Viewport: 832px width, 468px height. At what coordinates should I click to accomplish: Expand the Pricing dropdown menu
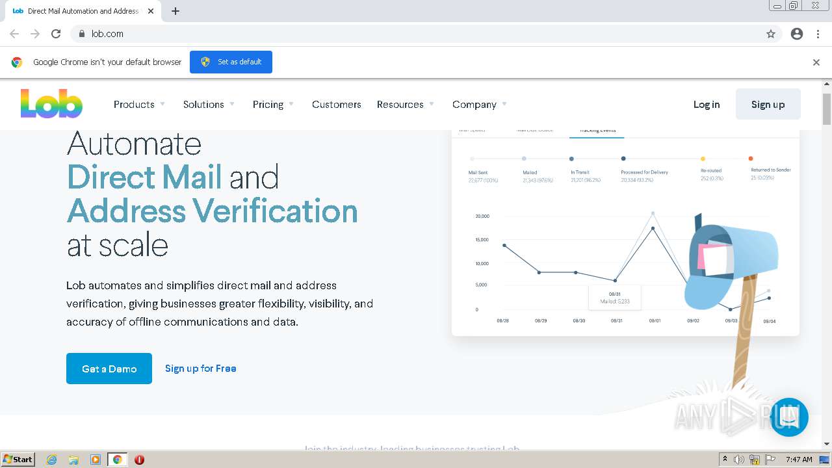[x=274, y=104]
